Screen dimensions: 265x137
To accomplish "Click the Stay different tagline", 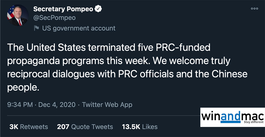I will click(x=254, y=122).
